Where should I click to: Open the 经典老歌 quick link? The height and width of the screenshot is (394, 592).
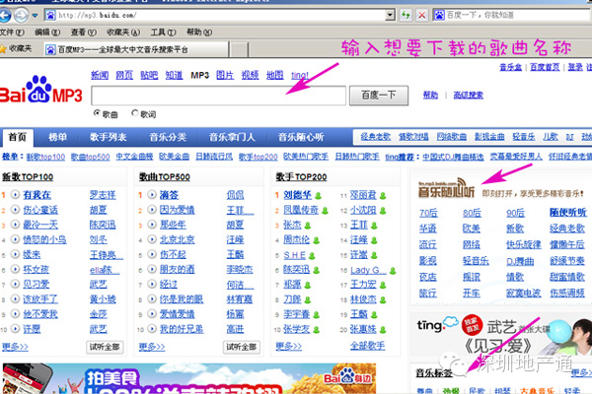tap(376, 137)
